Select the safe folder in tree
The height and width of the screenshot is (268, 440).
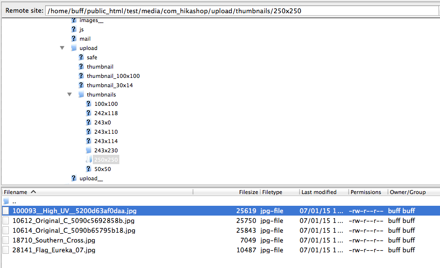pyautogui.click(x=92, y=57)
